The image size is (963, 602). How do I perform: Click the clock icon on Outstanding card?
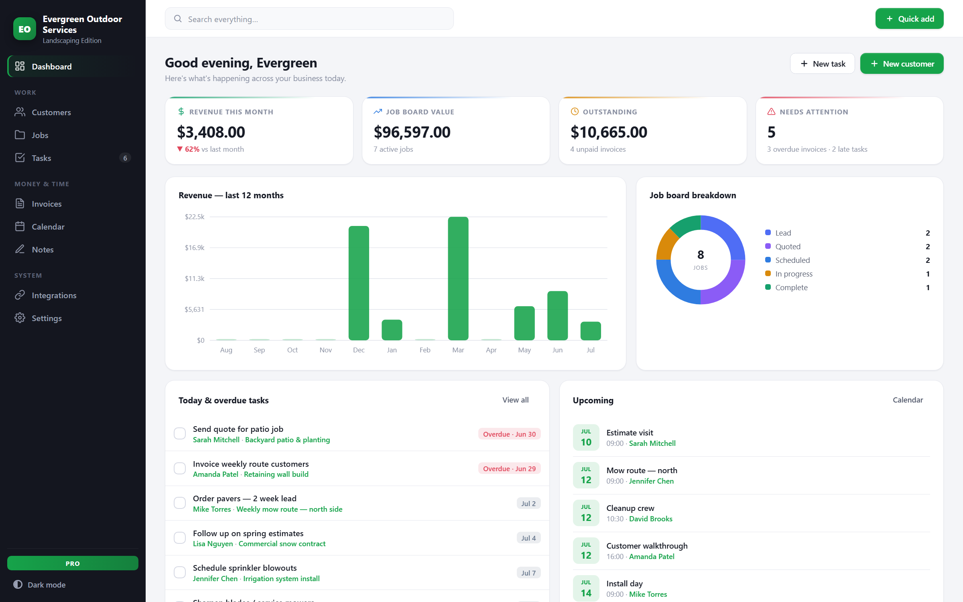click(x=575, y=112)
